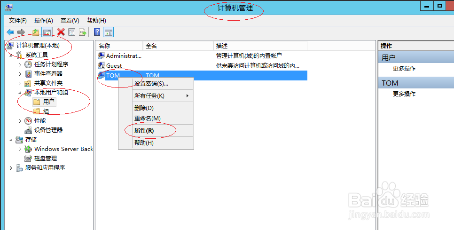Click the Back arrow toolbar icon
This screenshot has height=230, width=454.
tap(10, 32)
